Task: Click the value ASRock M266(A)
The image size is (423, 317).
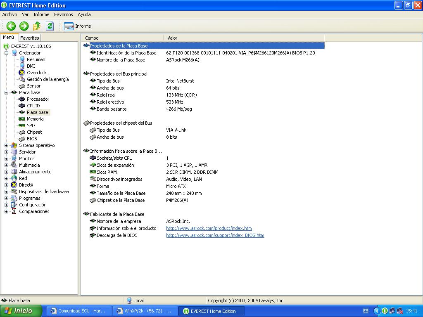Action: [183, 60]
